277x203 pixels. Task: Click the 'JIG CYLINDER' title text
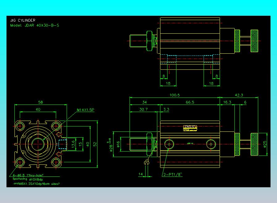[23, 20]
